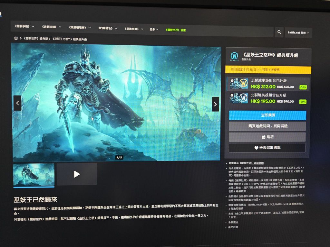Click the HK$ 195.00 price
The width and height of the screenshot is (330, 247).
(263, 101)
